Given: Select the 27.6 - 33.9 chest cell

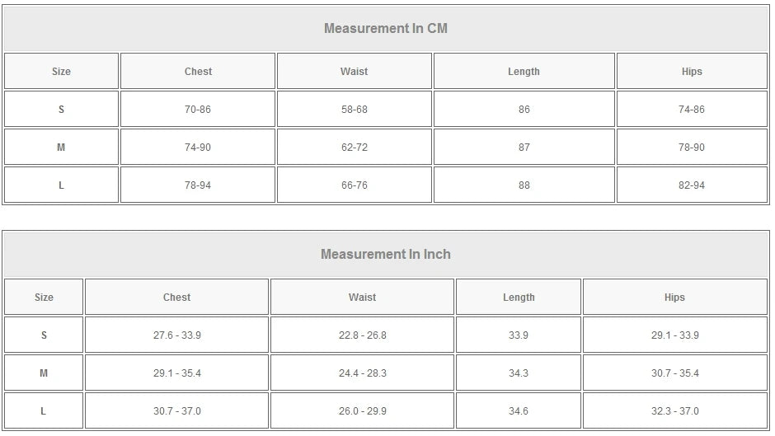Looking at the screenshot, I should 176,335.
